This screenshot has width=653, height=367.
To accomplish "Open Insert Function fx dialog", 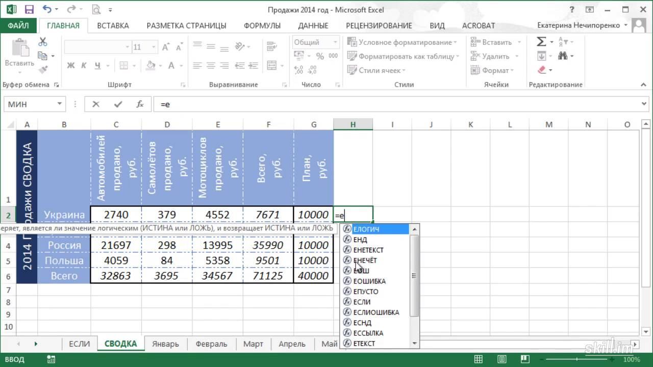I will (140, 104).
